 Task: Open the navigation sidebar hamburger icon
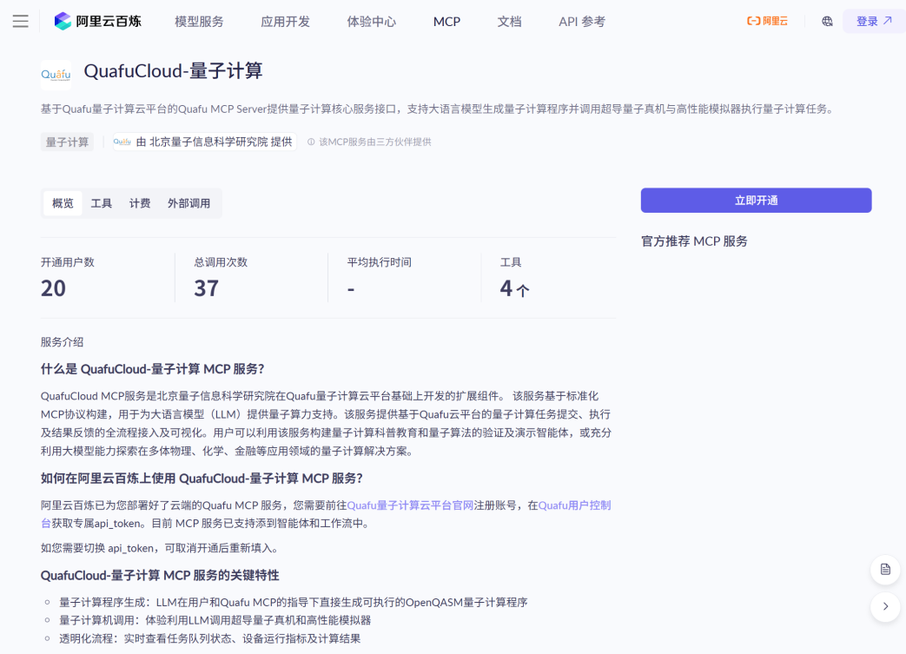pyautogui.click(x=22, y=21)
